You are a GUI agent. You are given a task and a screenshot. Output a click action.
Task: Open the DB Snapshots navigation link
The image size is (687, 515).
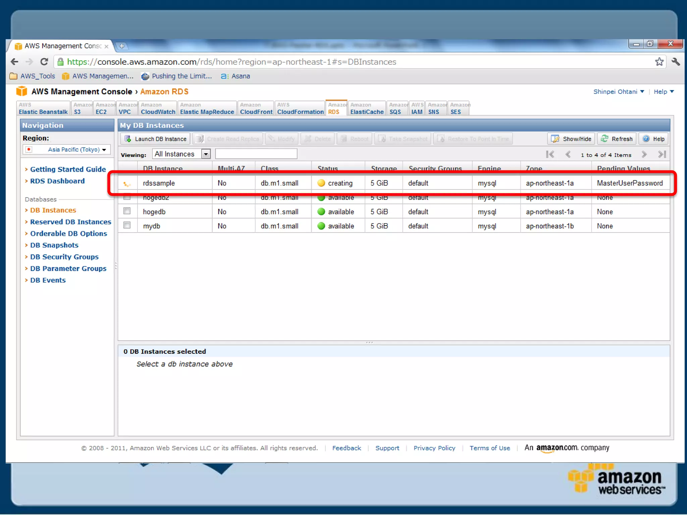(54, 245)
